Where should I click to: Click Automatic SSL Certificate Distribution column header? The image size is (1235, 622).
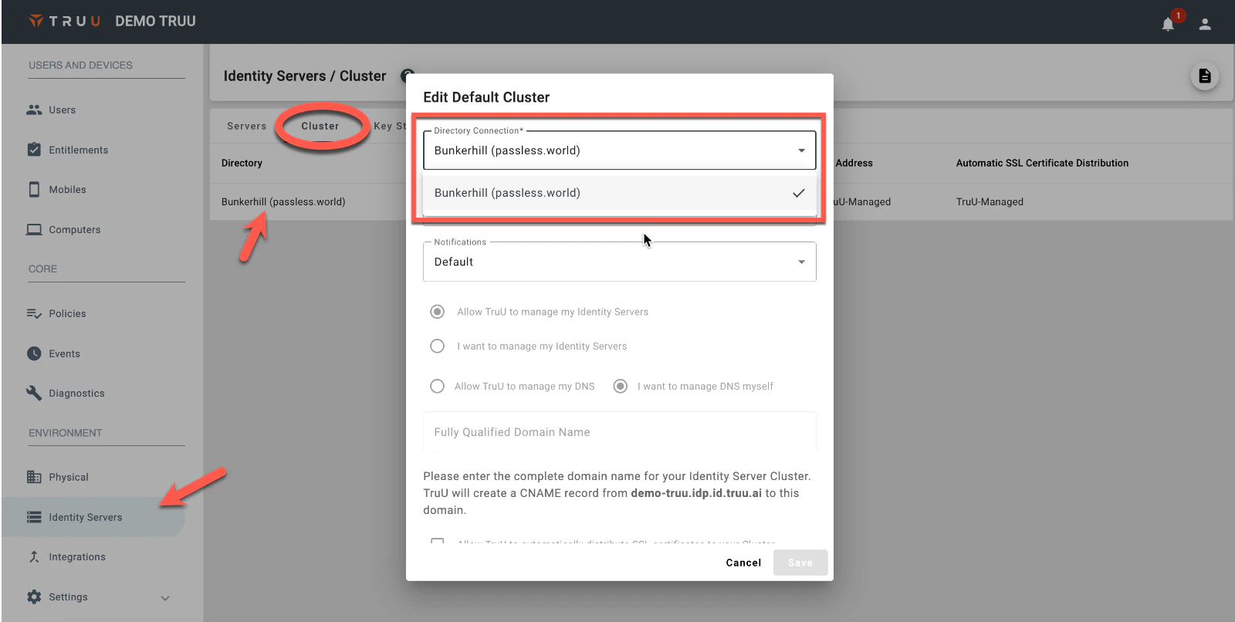click(x=1042, y=163)
